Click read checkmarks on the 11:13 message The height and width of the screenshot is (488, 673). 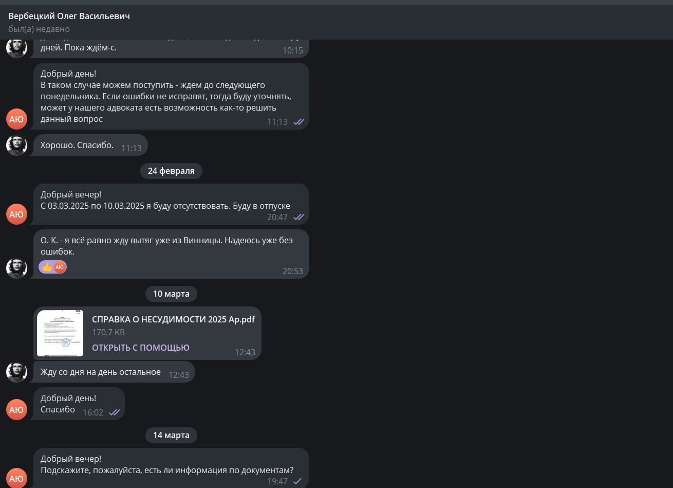point(298,122)
